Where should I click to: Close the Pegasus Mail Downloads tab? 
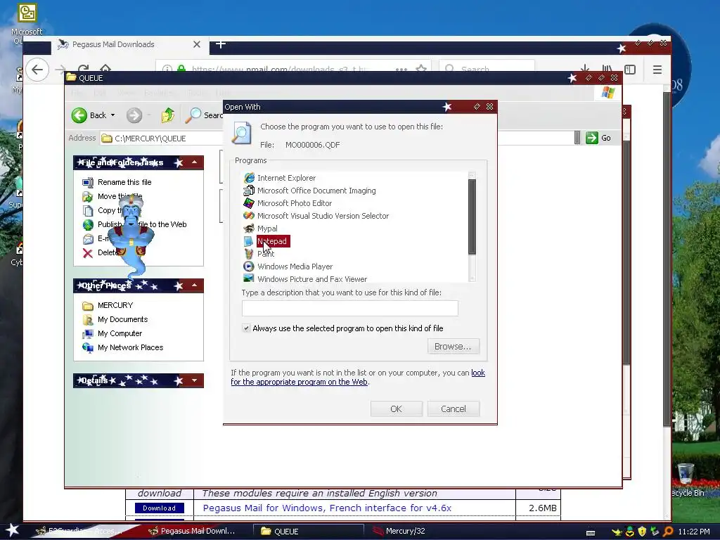pos(197,44)
